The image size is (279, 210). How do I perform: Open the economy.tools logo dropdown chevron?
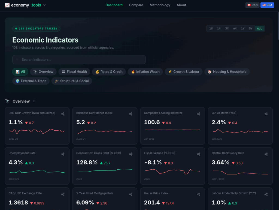pyautogui.click(x=45, y=5)
